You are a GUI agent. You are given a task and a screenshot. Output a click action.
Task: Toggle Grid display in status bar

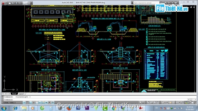coord(27,103)
